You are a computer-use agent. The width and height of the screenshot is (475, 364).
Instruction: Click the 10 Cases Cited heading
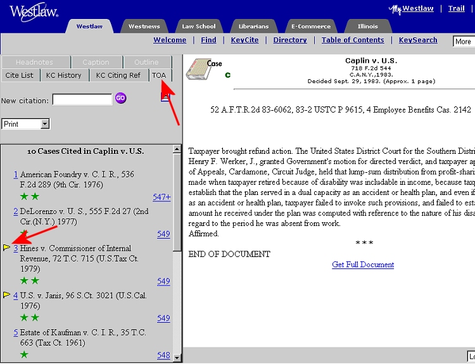coord(85,151)
